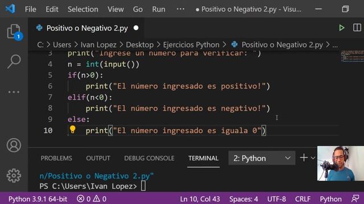The height and width of the screenshot is (204, 364).
Task: Change end of line via 'CRLF'
Action: (303, 199)
